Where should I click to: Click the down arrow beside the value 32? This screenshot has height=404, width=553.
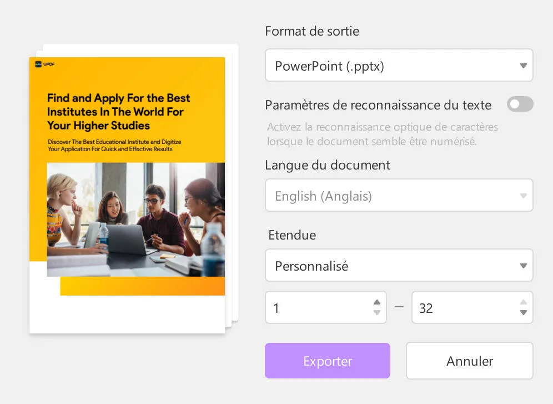pos(522,314)
